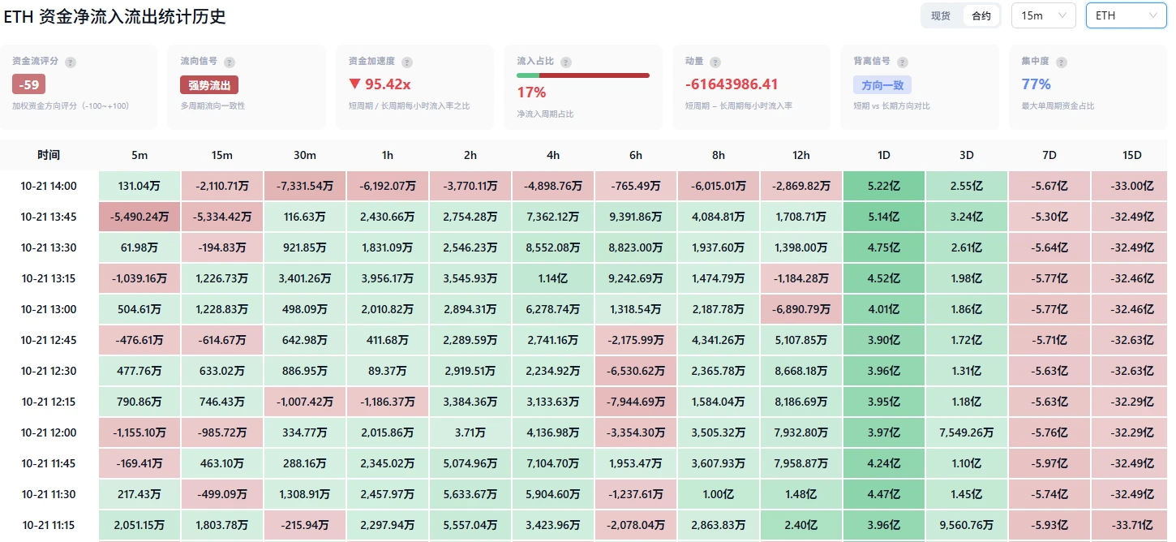
Task: Click the 1D column header
Action: coord(884,155)
